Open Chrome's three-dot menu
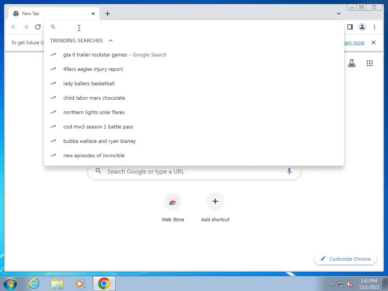388x291 pixels. [x=374, y=27]
